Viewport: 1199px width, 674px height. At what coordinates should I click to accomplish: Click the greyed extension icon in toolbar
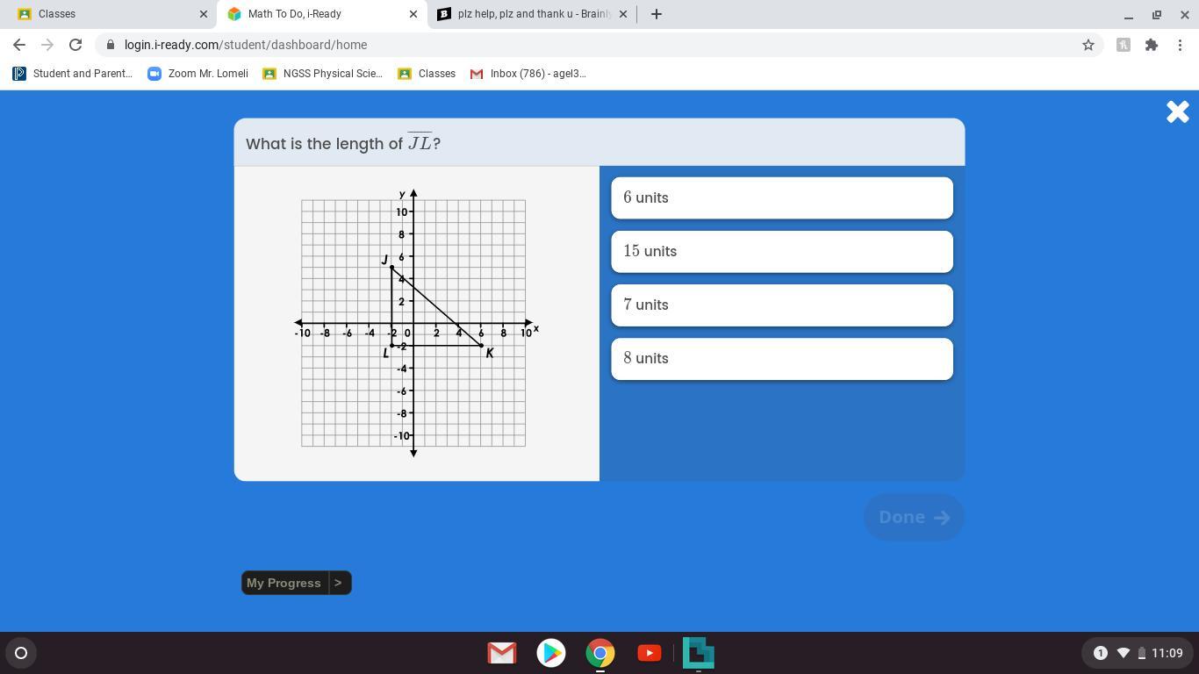(1123, 45)
